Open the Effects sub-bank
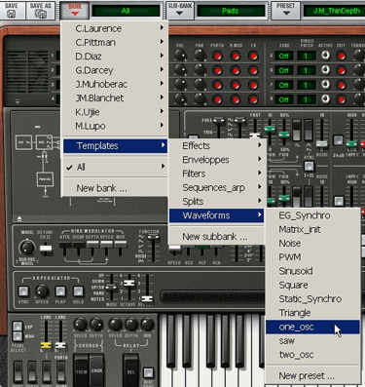Screen dimensions: 365x387 [216, 146]
